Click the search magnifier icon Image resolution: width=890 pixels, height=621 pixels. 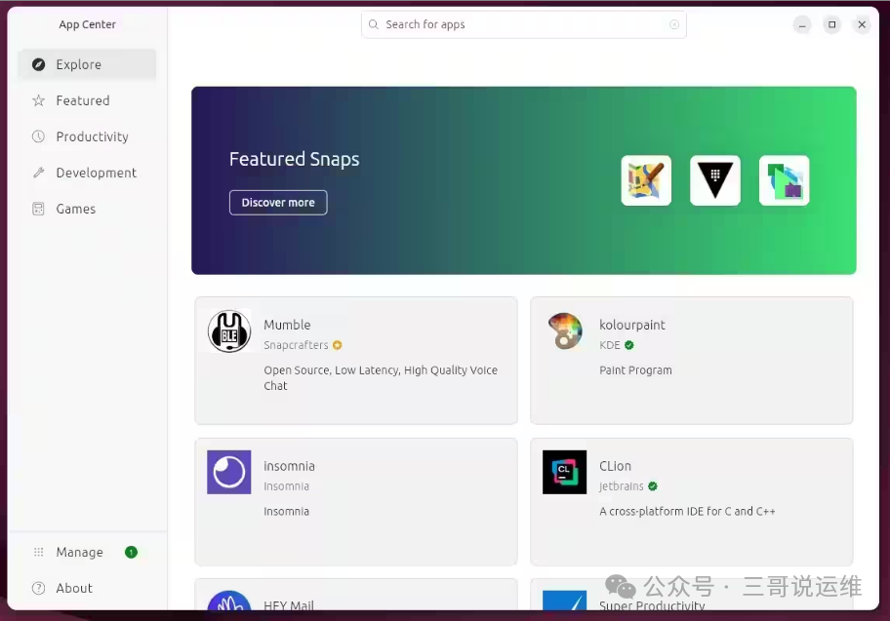pos(374,24)
